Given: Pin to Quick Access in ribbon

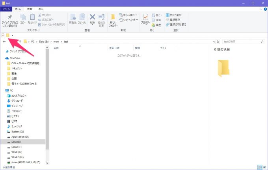Looking at the screenshot, I should (10, 21).
